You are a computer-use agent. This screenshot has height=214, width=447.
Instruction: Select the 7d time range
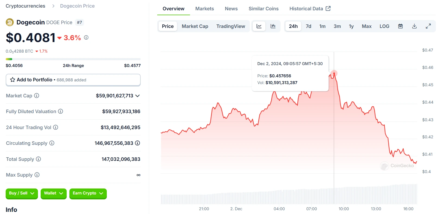point(308,26)
